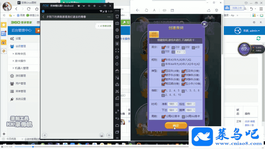Image resolution: width=265 pixels, height=149 pixels.
Task: Tap the plus attachment icon in chat
Action: click(109, 135)
